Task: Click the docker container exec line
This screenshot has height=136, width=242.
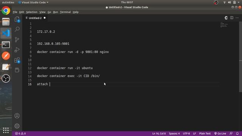Action: [x=68, y=76]
